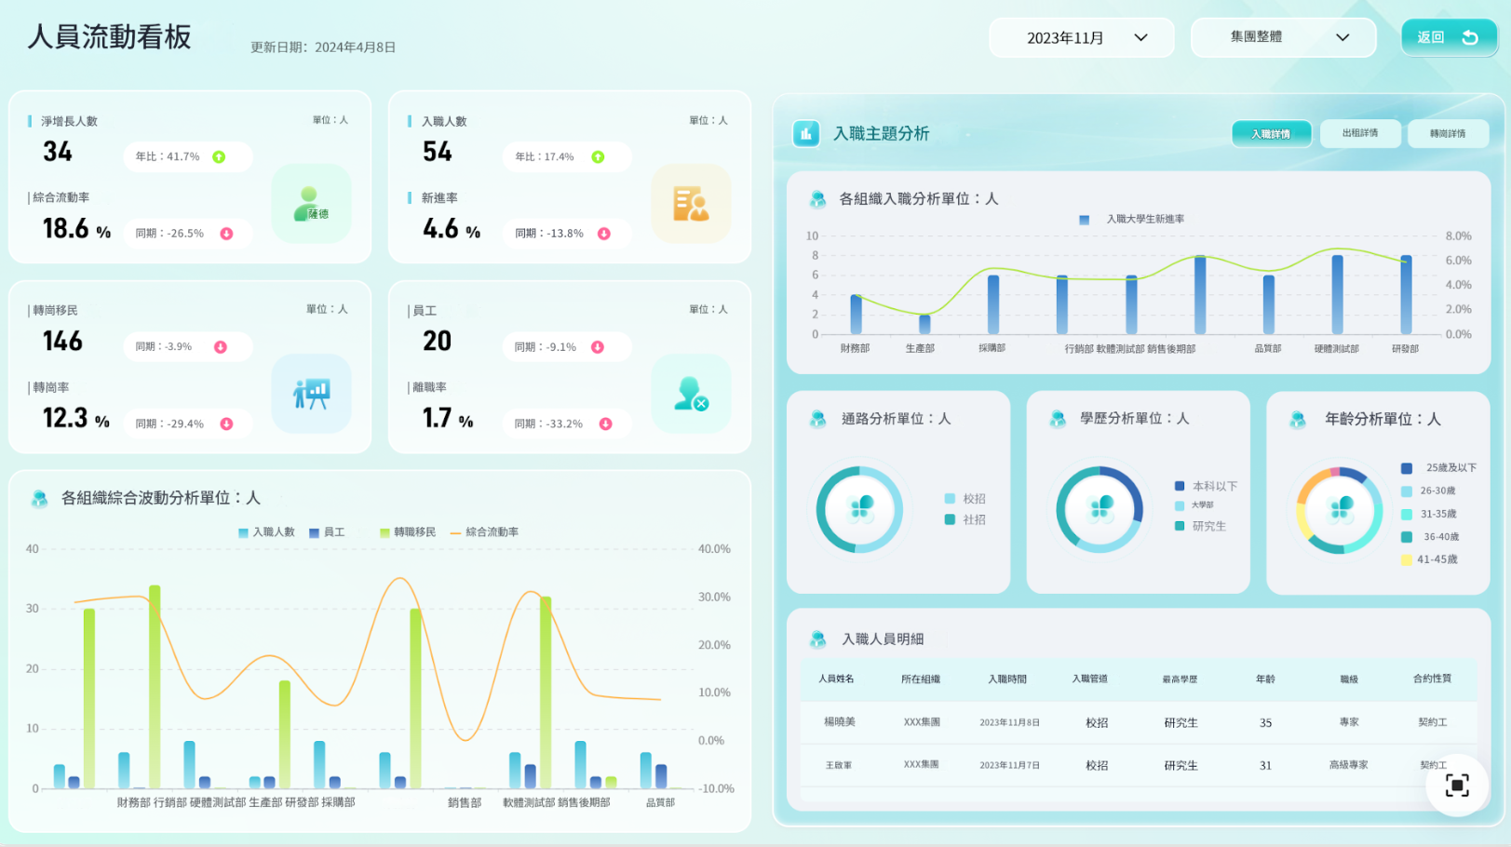The image size is (1511, 847).
Task: Click the scan icon at bottom right
Action: (1457, 786)
